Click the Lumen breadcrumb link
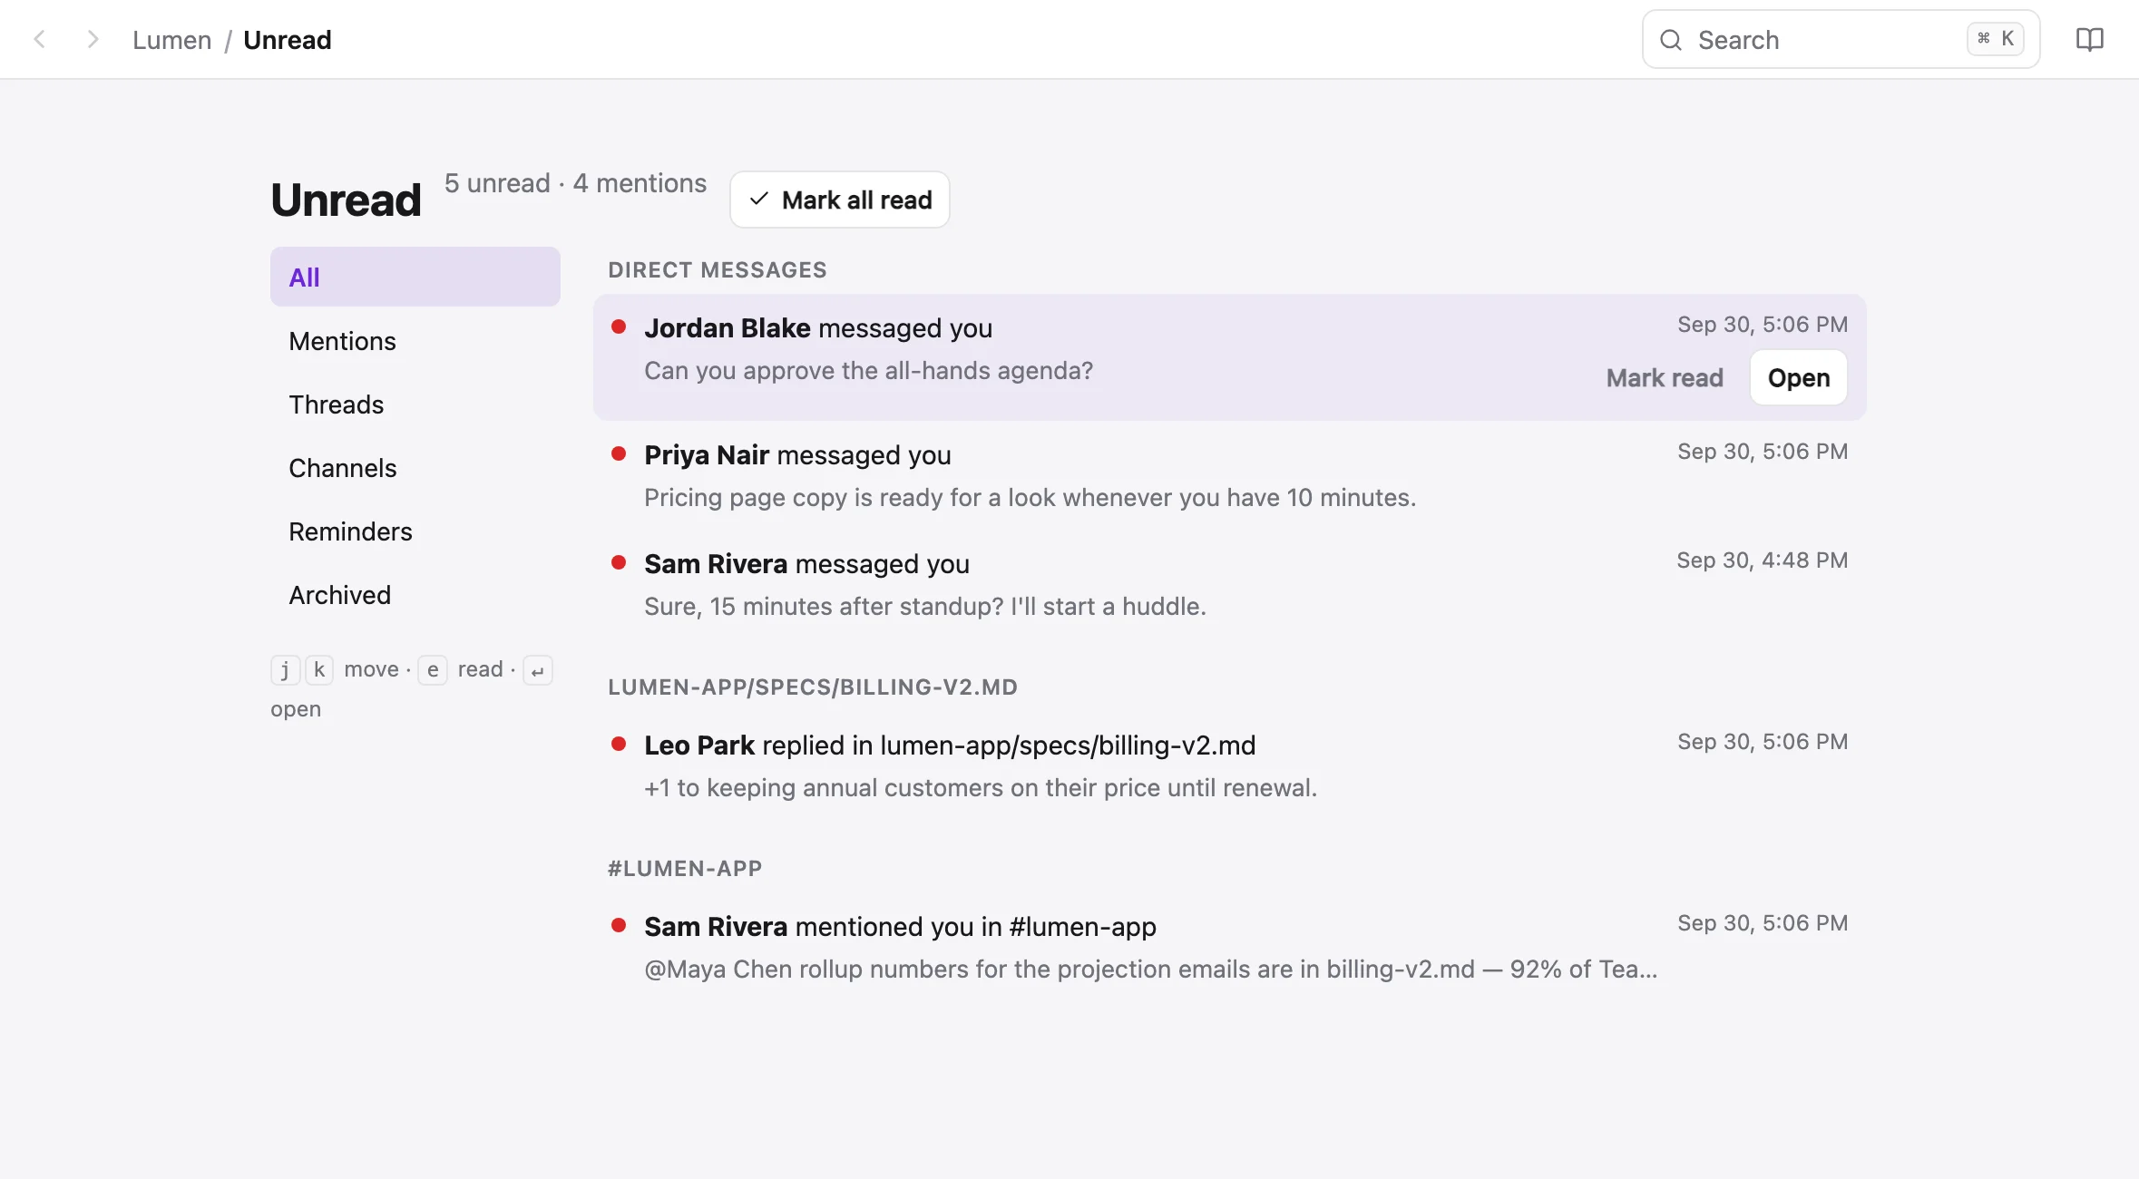2139x1179 pixels. [171, 40]
